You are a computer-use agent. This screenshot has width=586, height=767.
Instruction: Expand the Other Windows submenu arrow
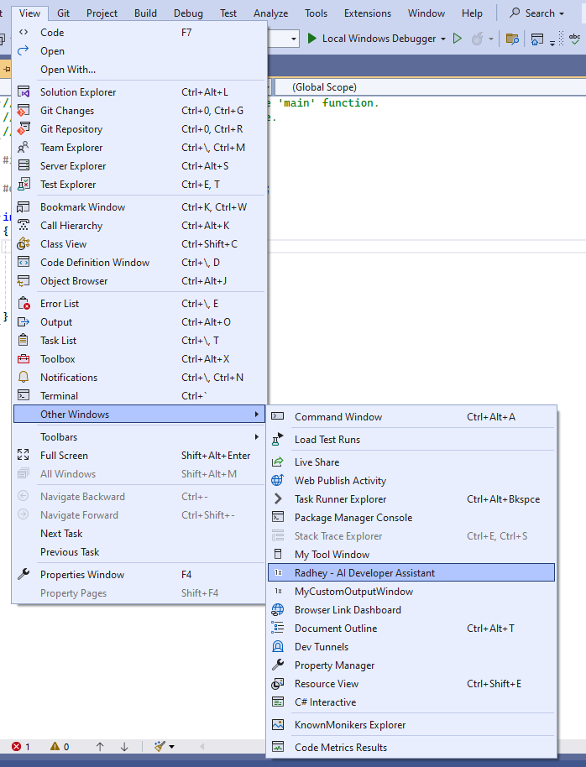[257, 415]
